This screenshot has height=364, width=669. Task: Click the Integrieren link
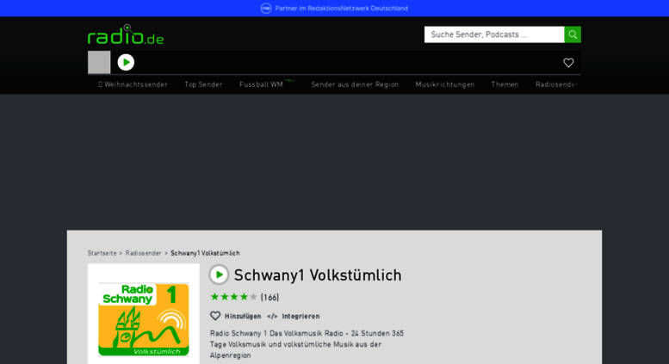pos(300,317)
